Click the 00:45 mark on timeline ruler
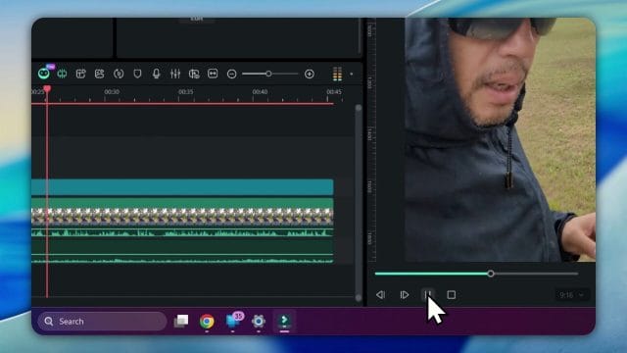This screenshot has height=353, width=627. 334,91
